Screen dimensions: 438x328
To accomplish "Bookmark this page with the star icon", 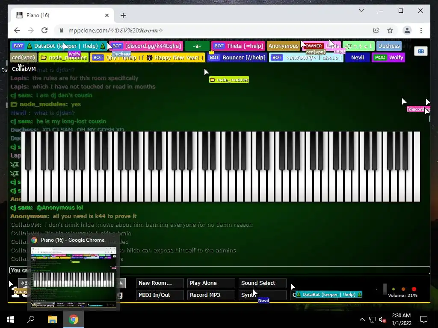I will (390, 30).
